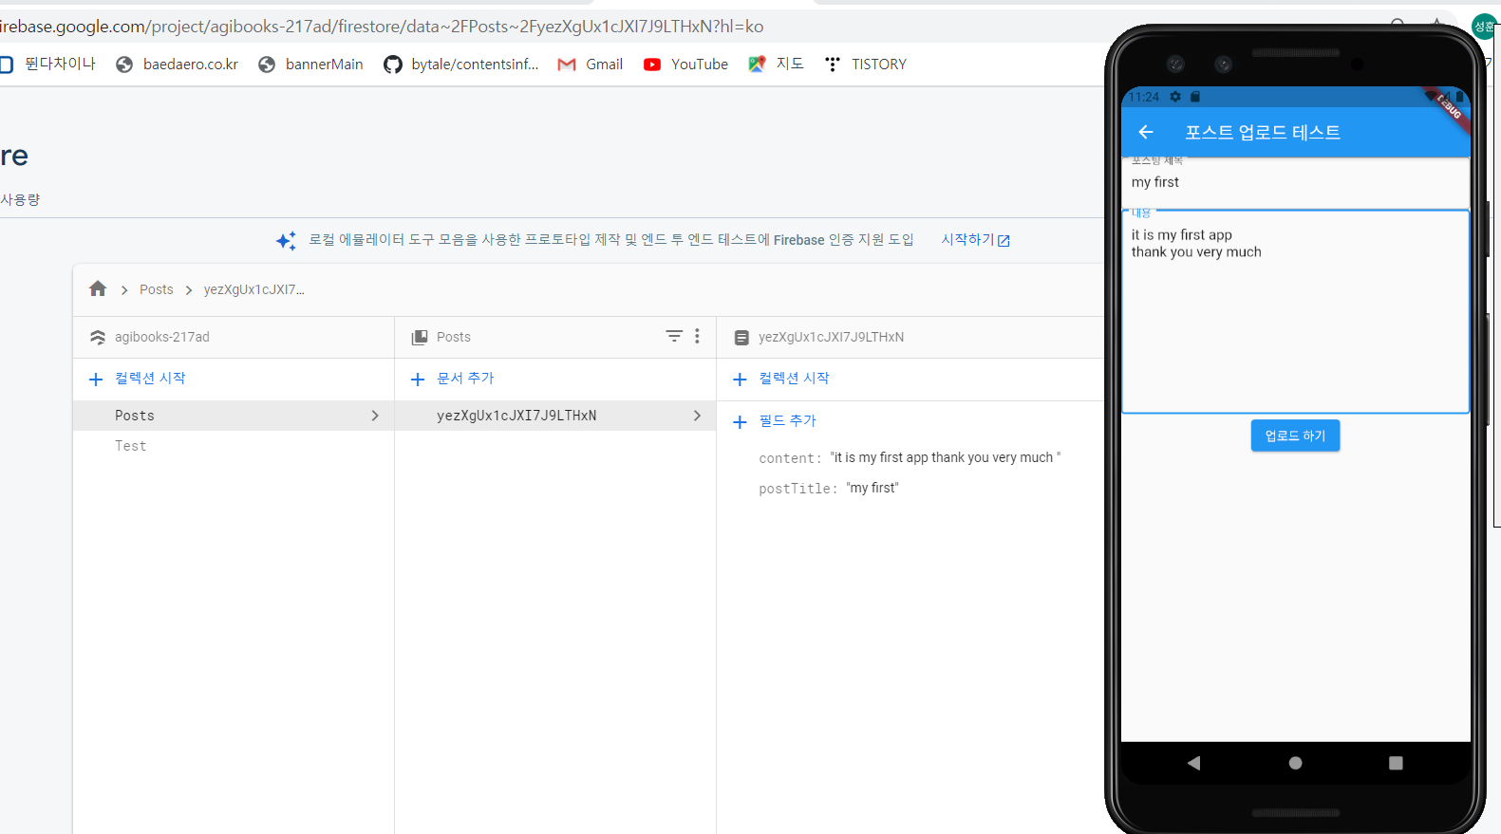Click the browser address bar URL
Image resolution: width=1501 pixels, height=834 pixels.
(x=383, y=27)
